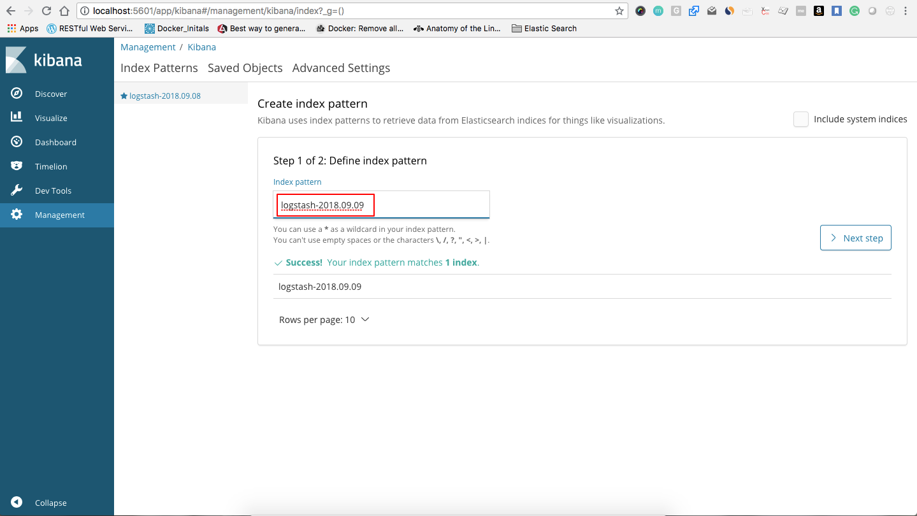Enable Include system indices checkbox

tap(801, 119)
